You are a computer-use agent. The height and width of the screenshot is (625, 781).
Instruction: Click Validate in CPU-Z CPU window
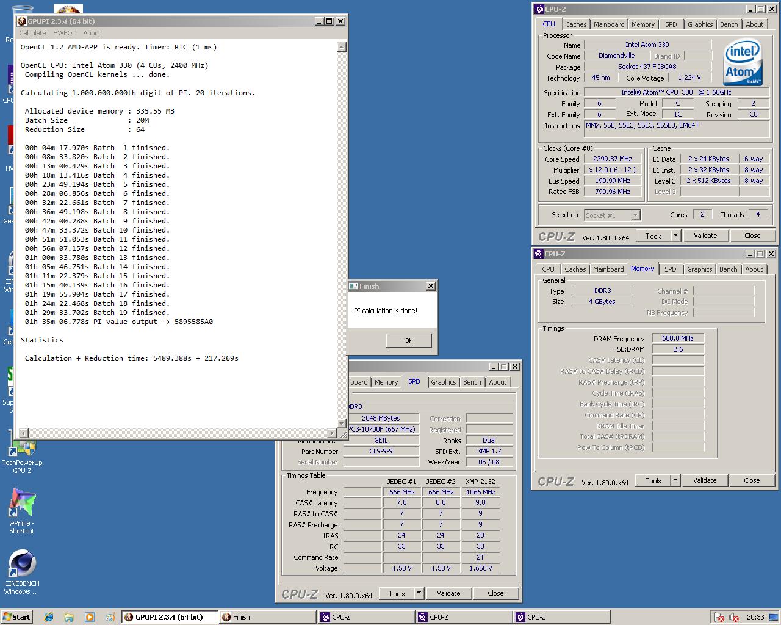[x=705, y=236]
